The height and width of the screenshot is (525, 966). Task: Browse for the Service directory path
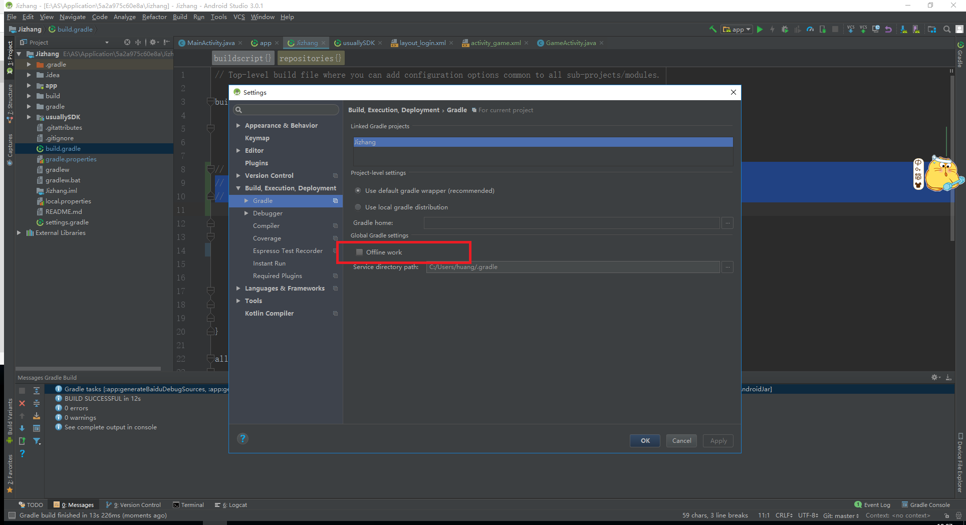[x=727, y=267]
